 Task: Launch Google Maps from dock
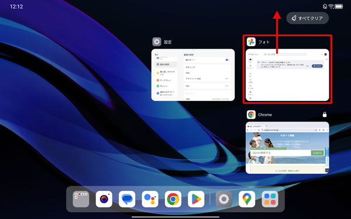tap(247, 199)
